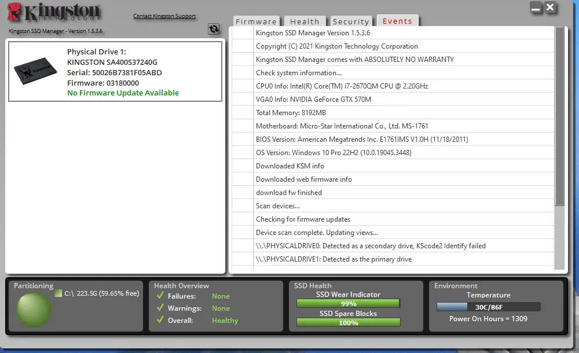Select event 'Kingston SSD Manager Version 1.5.3.6'

click(393, 33)
